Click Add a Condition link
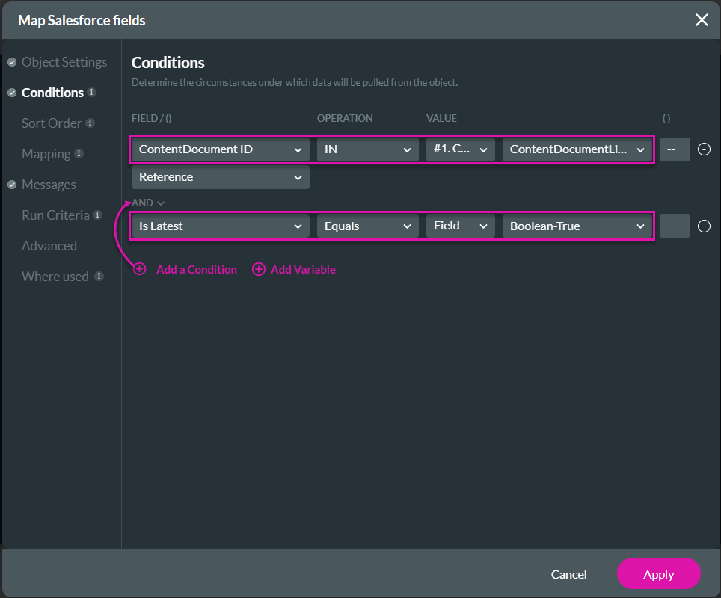This screenshot has height=598, width=721. pyautogui.click(x=197, y=270)
